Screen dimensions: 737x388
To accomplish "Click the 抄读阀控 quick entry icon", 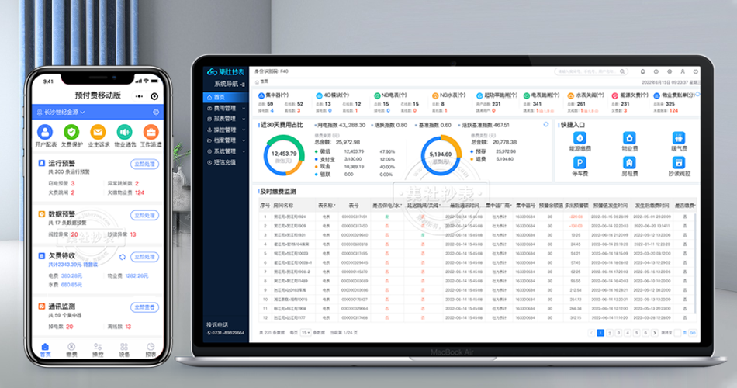I will [x=676, y=163].
